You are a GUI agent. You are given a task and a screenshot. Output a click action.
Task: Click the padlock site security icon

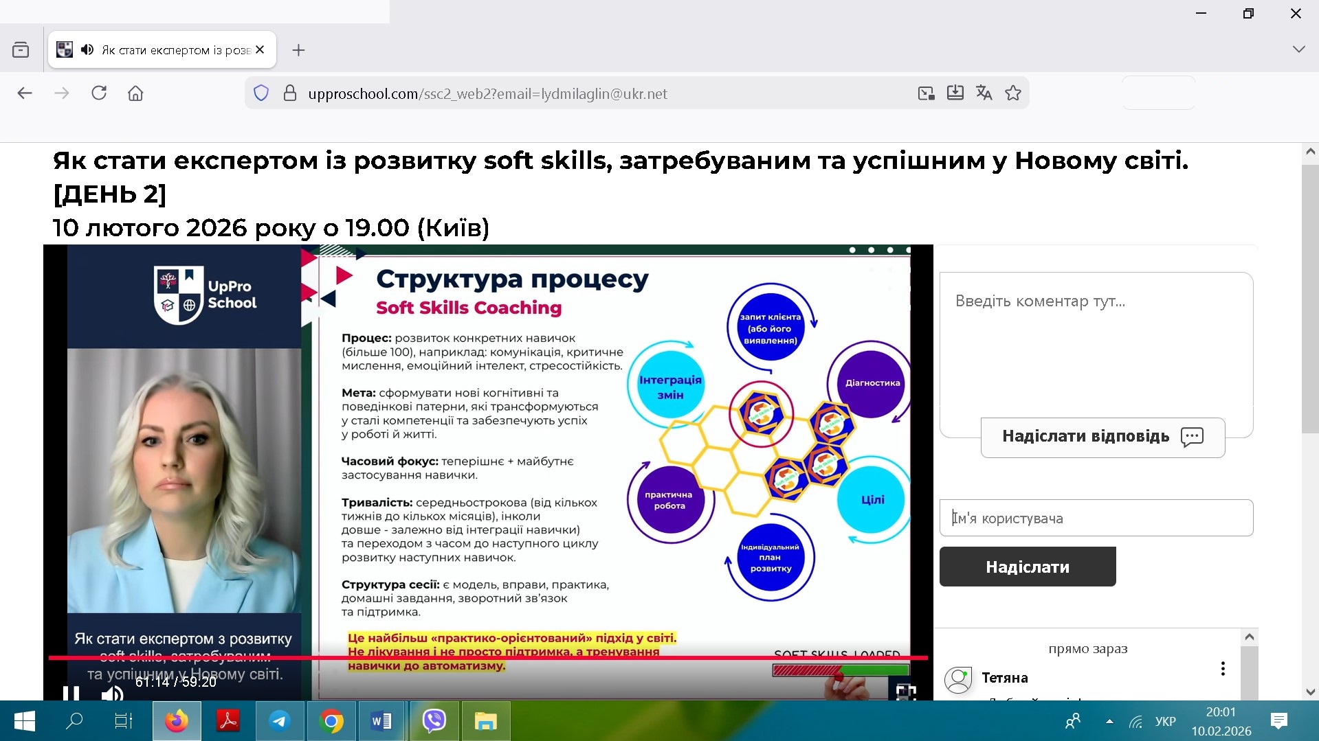click(289, 93)
